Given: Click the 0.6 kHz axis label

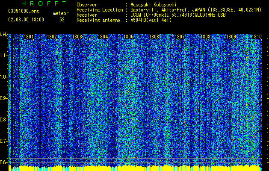Looking at the screenshot, I should point(3,162).
